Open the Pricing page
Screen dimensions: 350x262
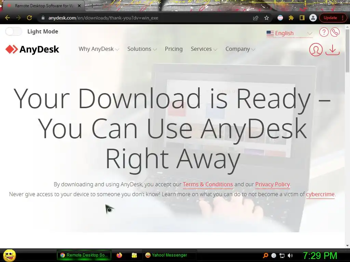coord(174,49)
